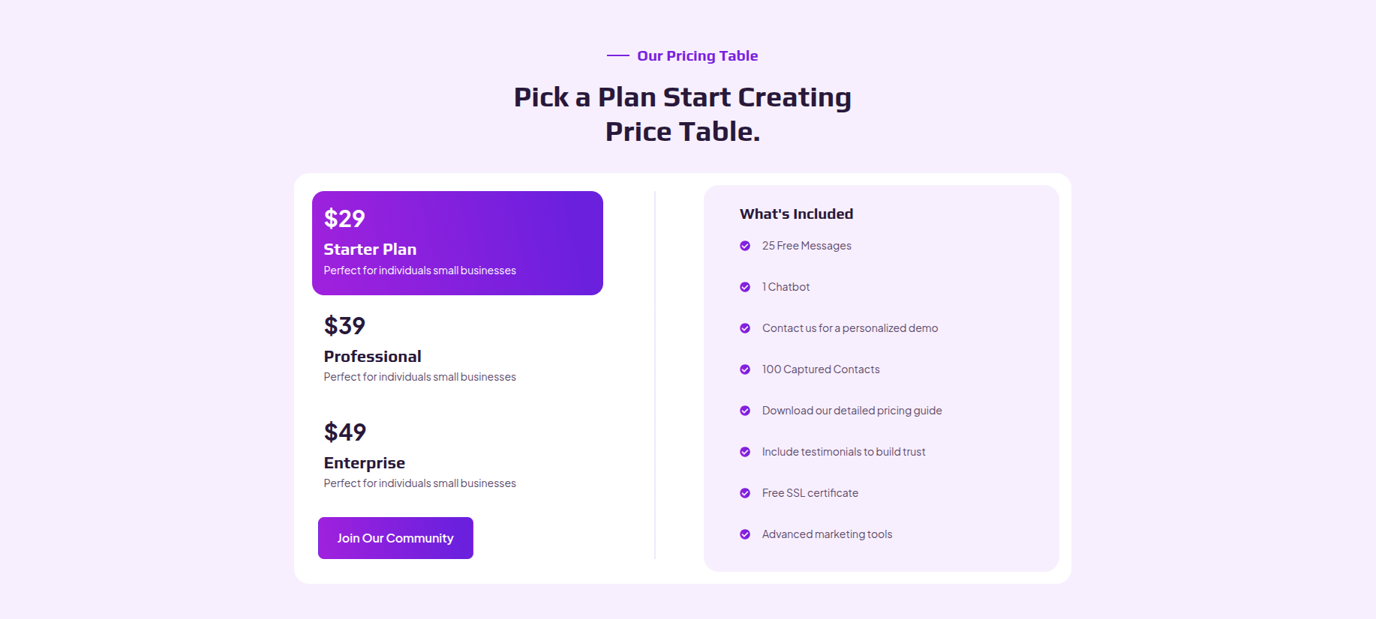This screenshot has height=619, width=1376.
Task: Click checkmark icon next to 1 Chatbot
Action: click(745, 287)
